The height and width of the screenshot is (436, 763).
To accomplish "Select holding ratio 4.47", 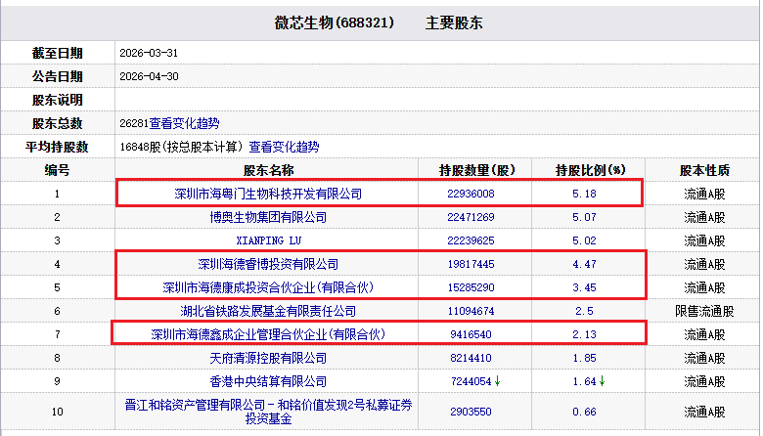I will [584, 264].
